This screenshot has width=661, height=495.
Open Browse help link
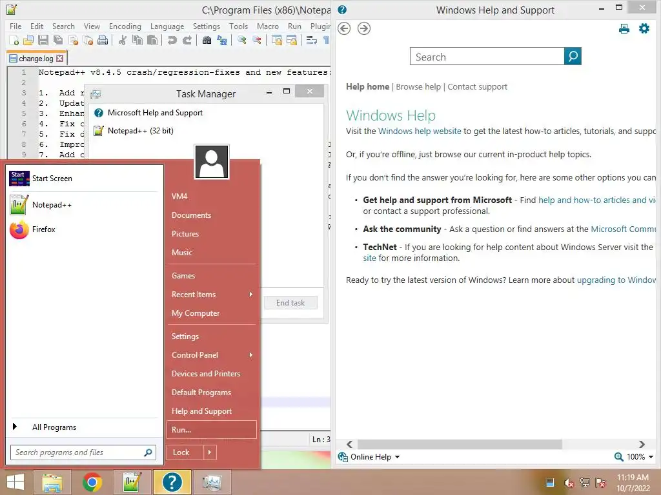[x=418, y=87]
